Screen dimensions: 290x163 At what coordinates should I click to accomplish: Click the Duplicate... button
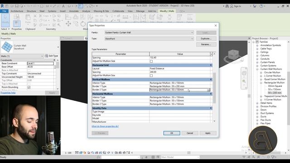coord(206,38)
